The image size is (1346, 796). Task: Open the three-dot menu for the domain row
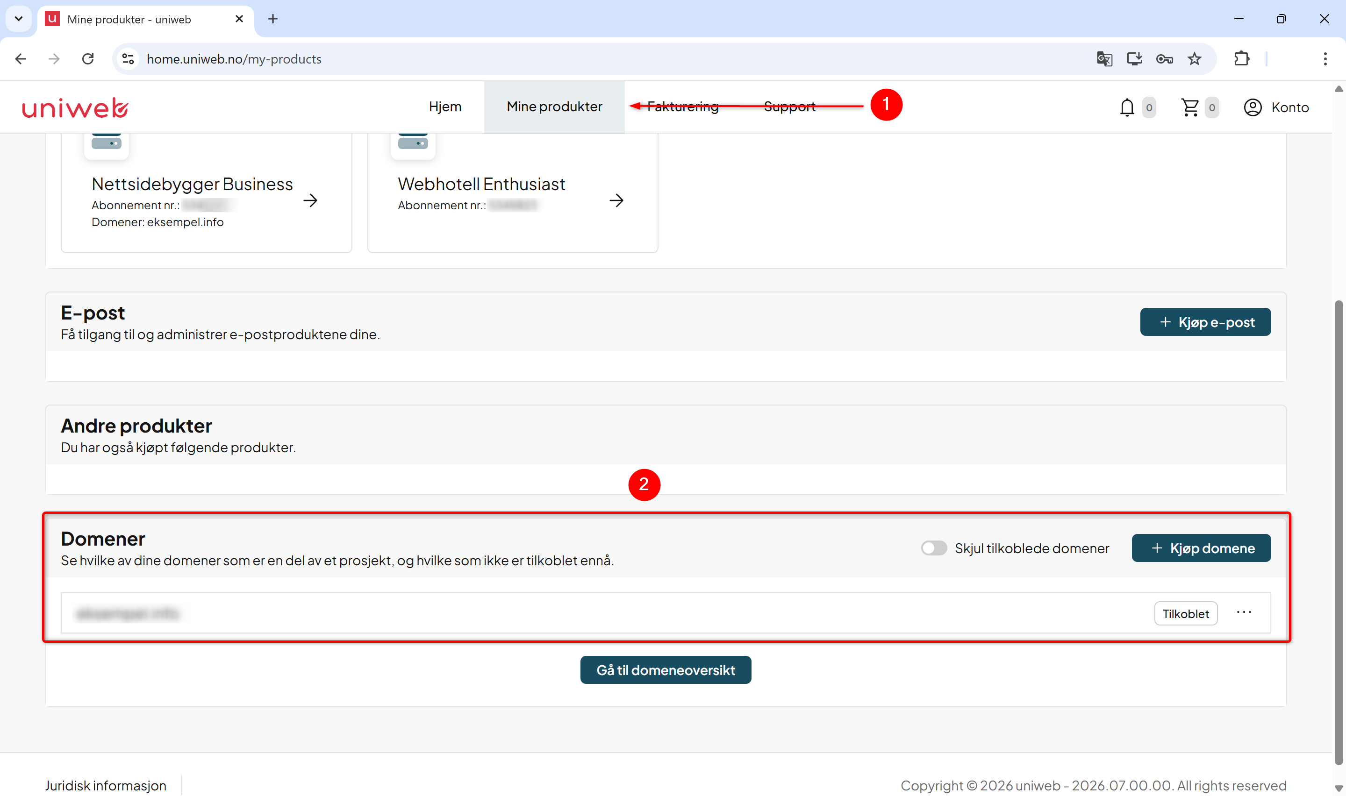tap(1244, 612)
